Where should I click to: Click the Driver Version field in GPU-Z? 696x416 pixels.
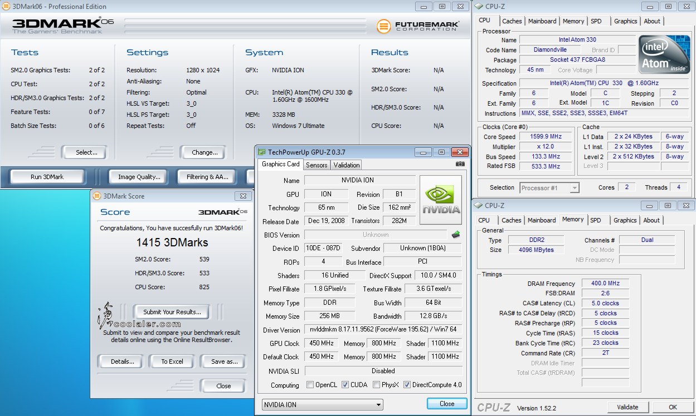pyautogui.click(x=382, y=330)
